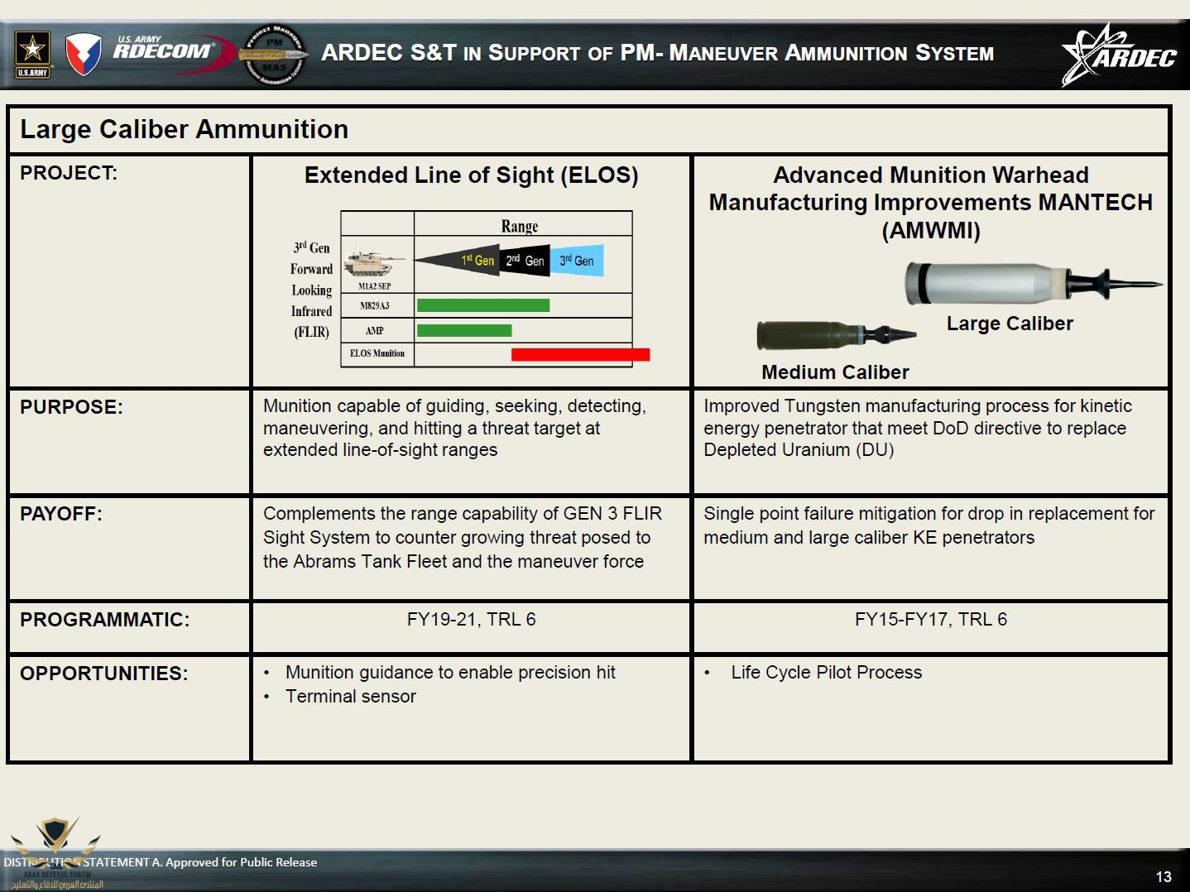Click the PAYOFF: row label
The image size is (1190, 892).
(x=61, y=514)
